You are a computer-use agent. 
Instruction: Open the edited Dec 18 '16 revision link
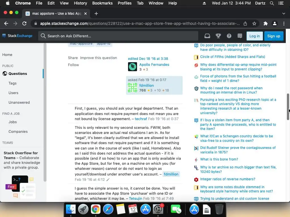point(148,59)
